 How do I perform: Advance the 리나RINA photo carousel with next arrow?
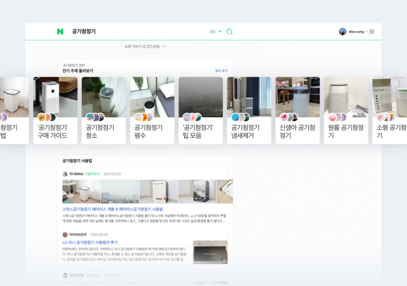point(227,192)
